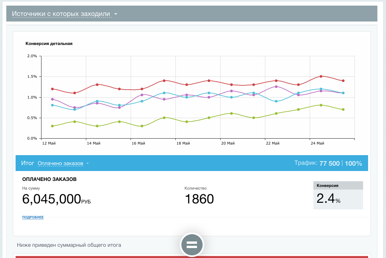
Task: Select the purple line's peak data point
Action: [276, 87]
